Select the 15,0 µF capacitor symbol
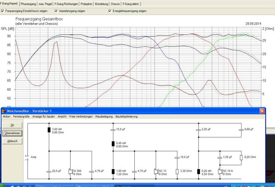The height and width of the screenshot is (187, 275). pos(113,130)
